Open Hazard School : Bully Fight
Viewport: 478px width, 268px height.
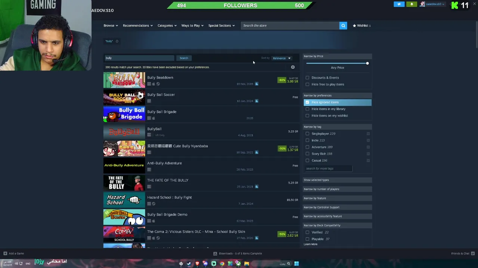pyautogui.click(x=202, y=200)
